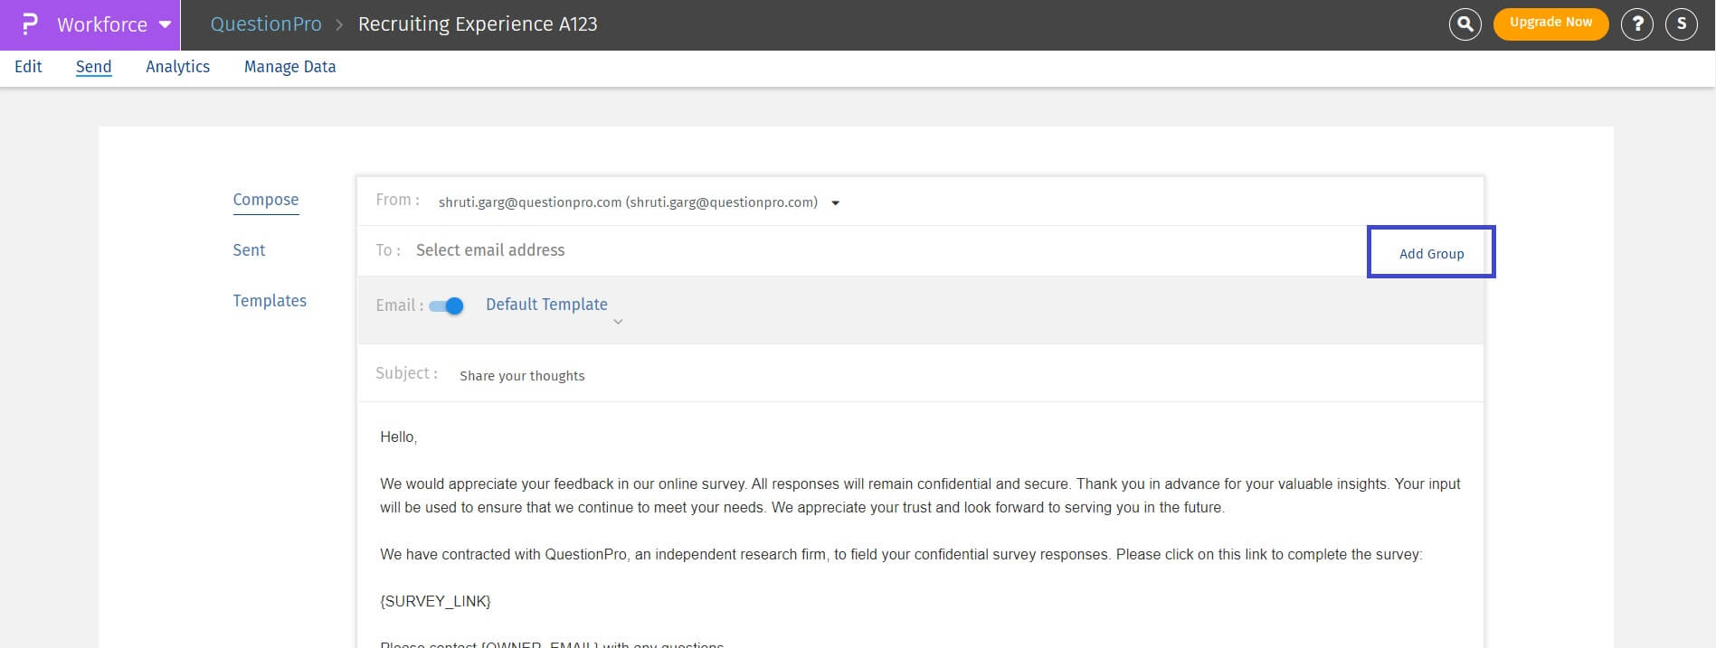The width and height of the screenshot is (1716, 648).
Task: Click the help question mark icon
Action: (x=1636, y=24)
